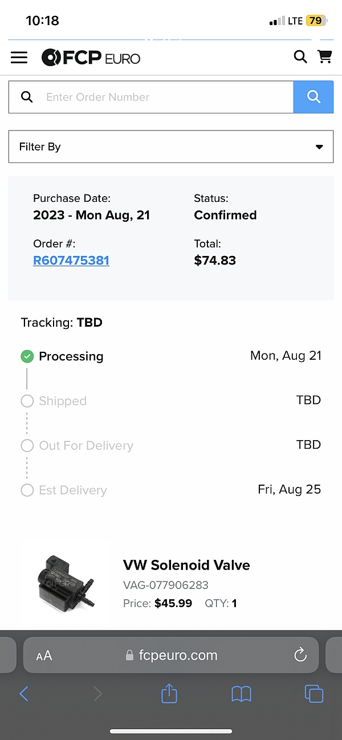The height and width of the screenshot is (740, 342).
Task: Open site search magnifier in header
Action: (300, 57)
